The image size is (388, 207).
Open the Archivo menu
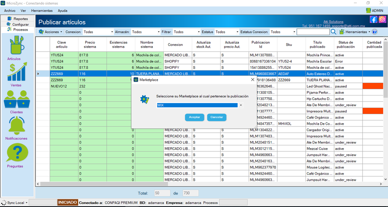click(x=9, y=11)
